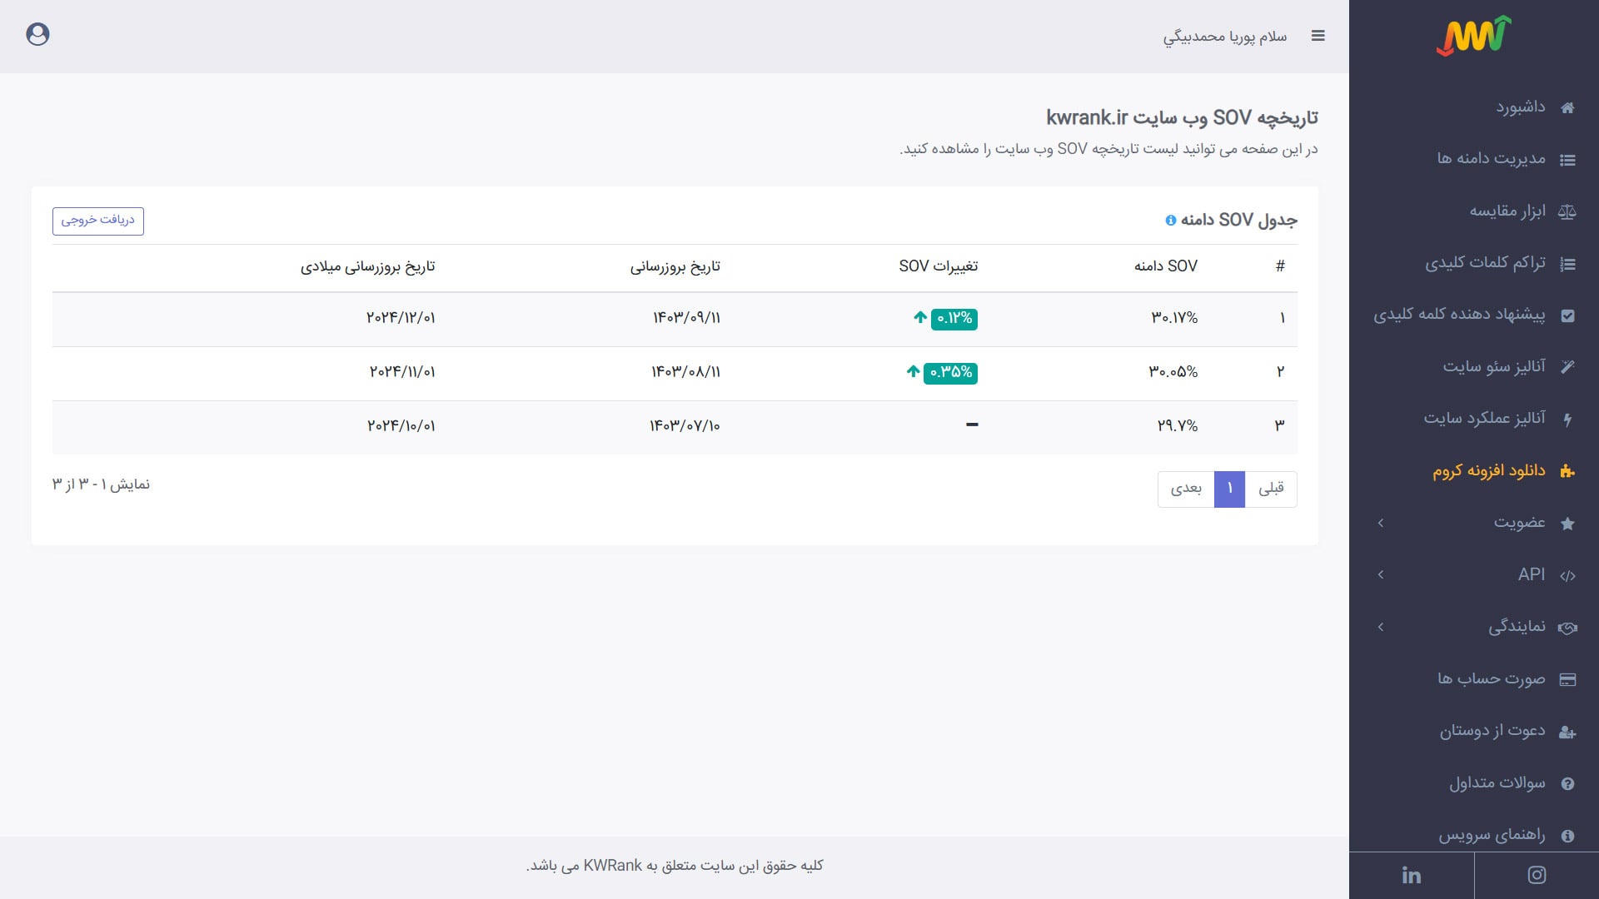Viewport: 1599px width, 899px height.
Task: Click the Chrome extension puzzle icon
Action: [x=1567, y=471]
